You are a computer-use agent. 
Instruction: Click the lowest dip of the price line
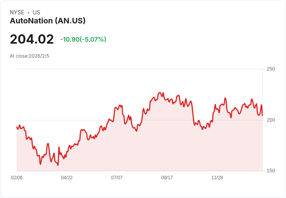click(58, 165)
